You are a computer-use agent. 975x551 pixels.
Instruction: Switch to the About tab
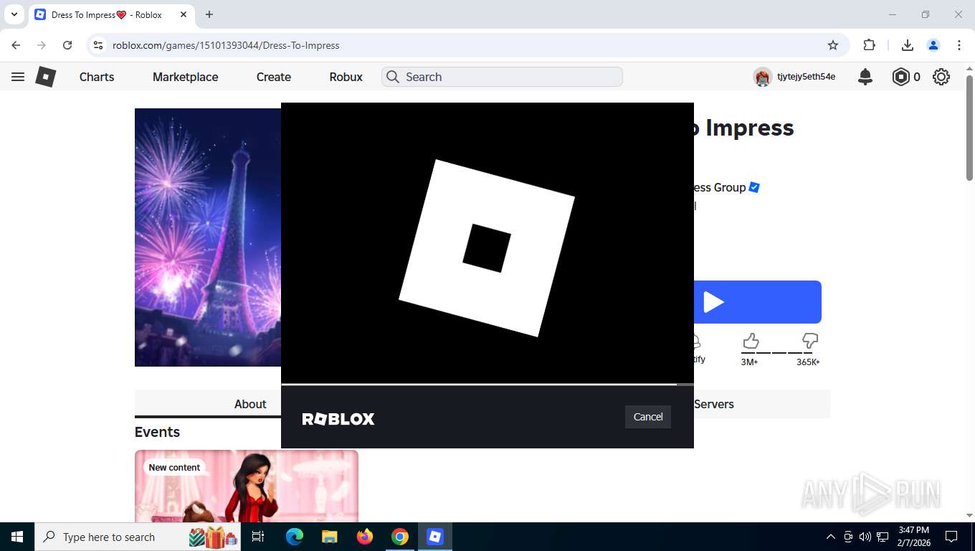click(x=250, y=404)
